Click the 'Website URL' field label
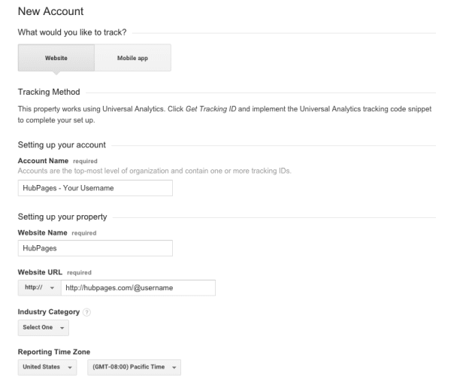Image resolution: width=466 pixels, height=385 pixels. pos(40,272)
